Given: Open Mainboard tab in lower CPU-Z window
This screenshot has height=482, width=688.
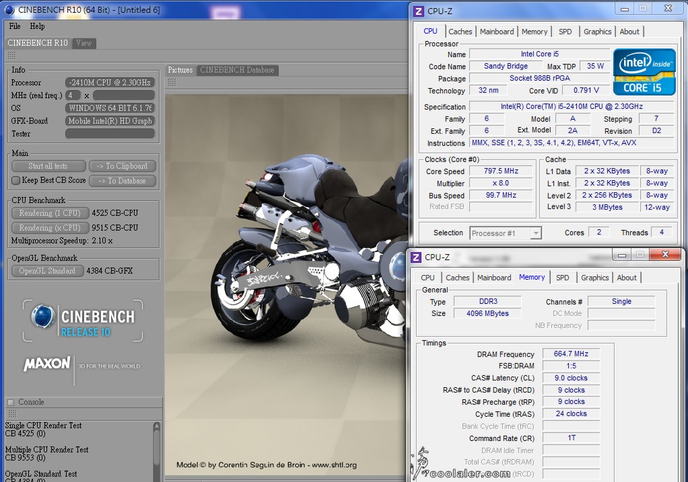Looking at the screenshot, I should 494,278.
